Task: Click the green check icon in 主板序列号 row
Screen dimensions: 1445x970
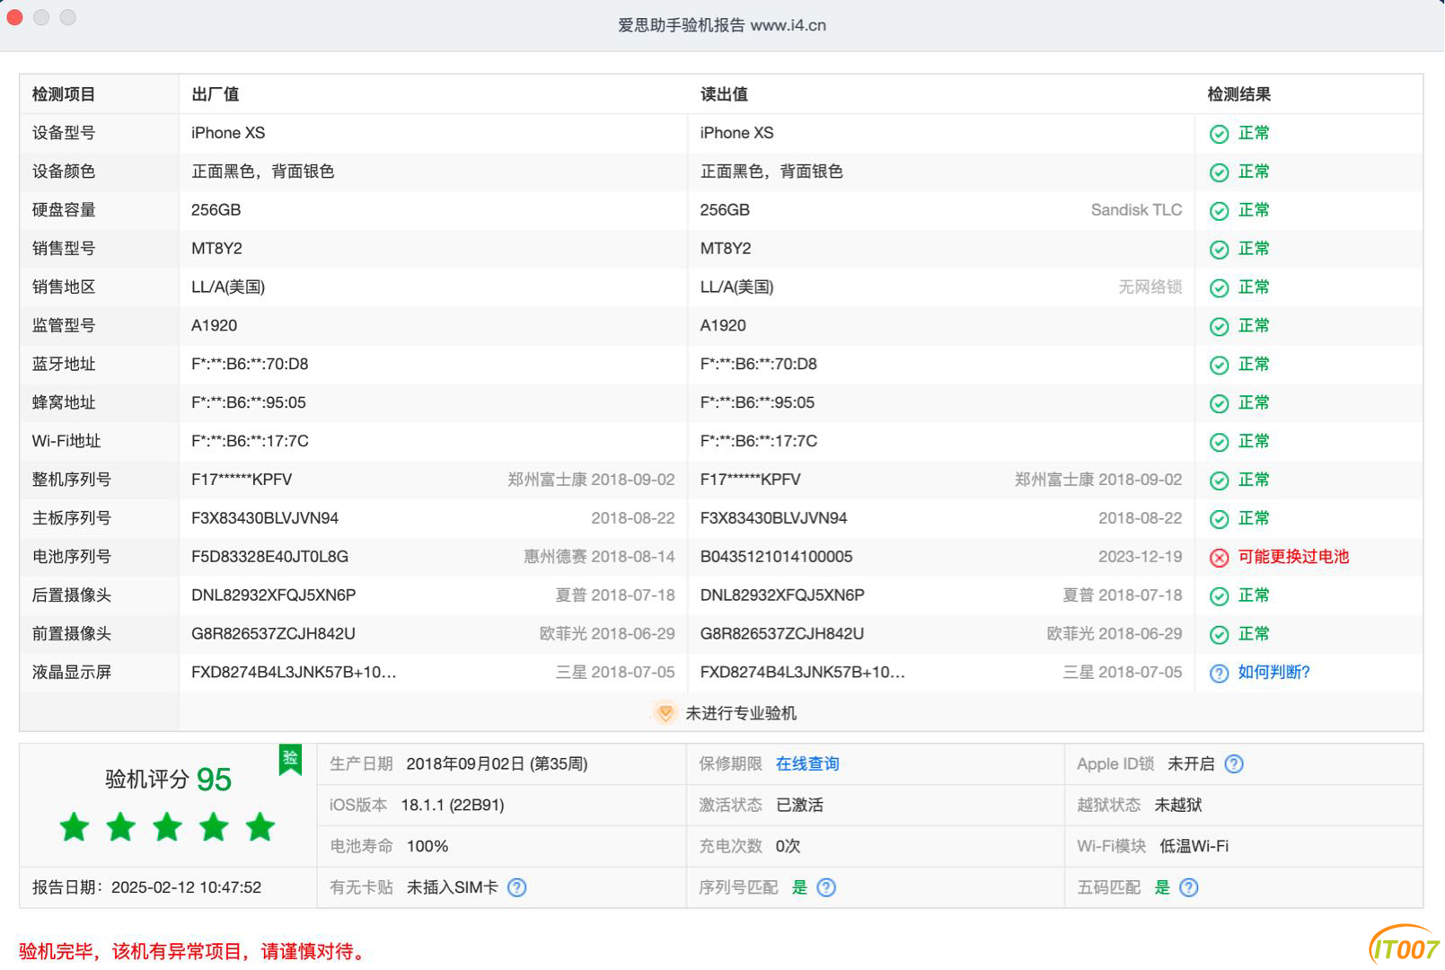Action: [1219, 520]
